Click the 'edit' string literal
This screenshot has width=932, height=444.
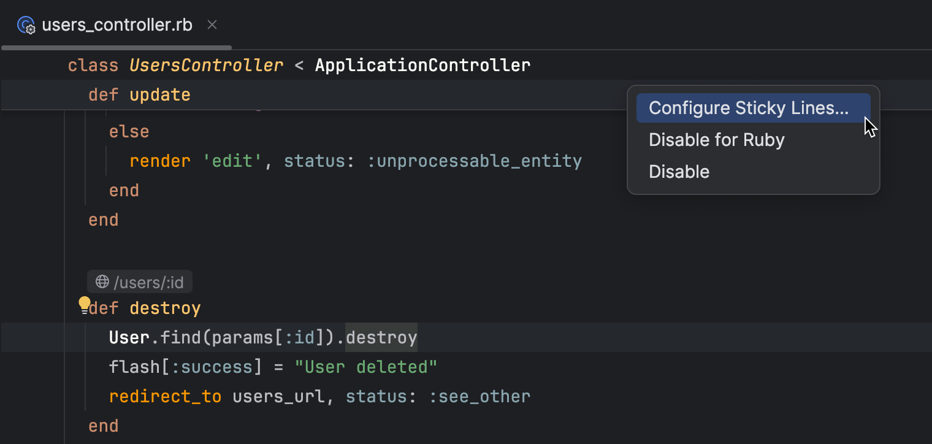(232, 161)
